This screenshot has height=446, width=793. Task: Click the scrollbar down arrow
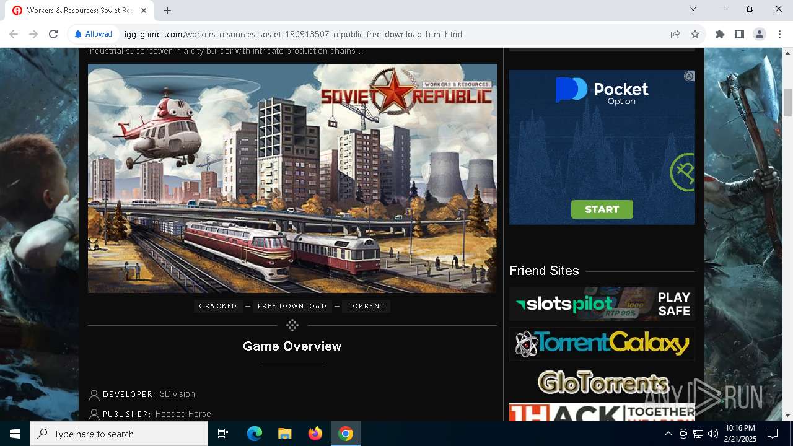click(x=787, y=416)
